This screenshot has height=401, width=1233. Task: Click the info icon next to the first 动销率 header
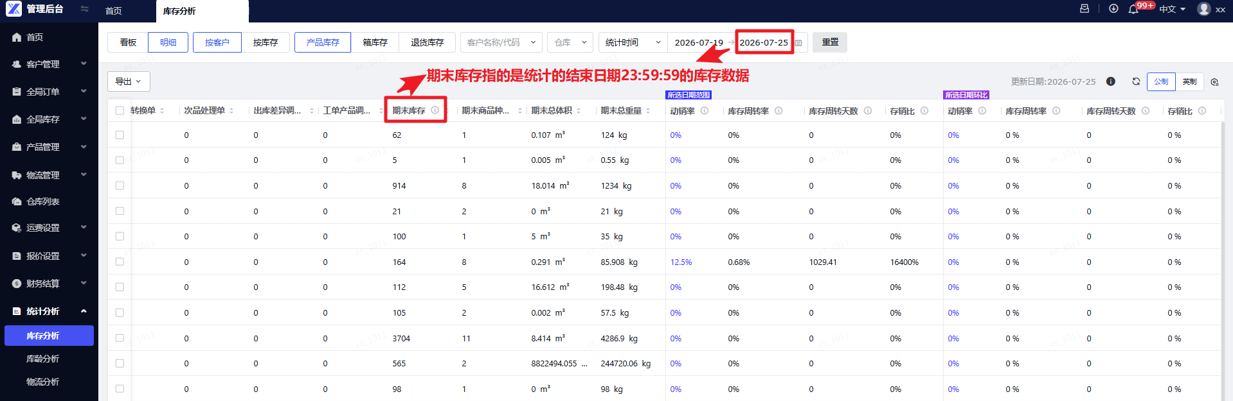705,111
